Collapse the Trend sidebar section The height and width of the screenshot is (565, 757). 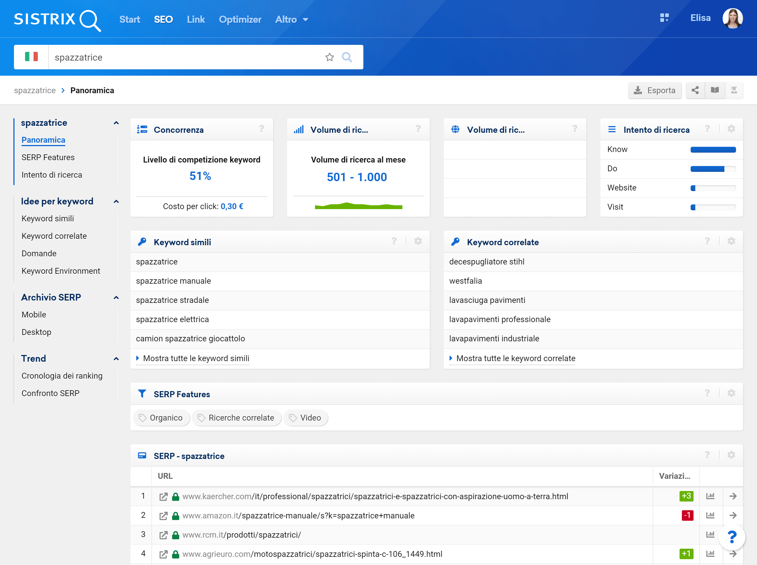[116, 359]
